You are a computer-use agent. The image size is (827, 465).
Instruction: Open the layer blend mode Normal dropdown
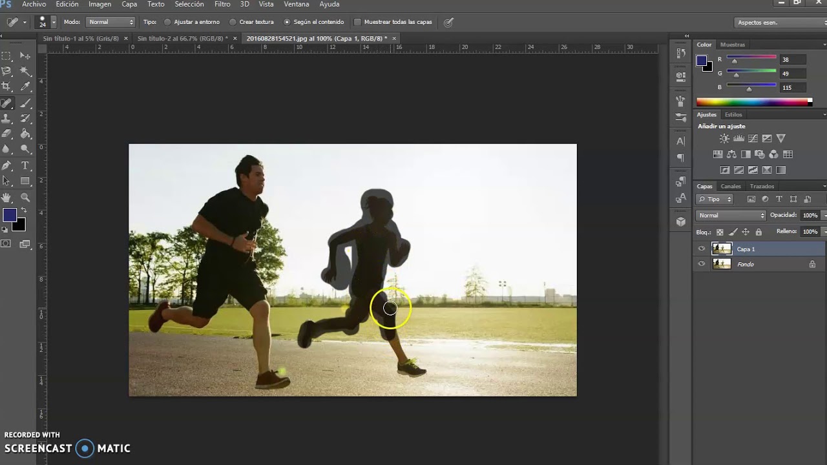[x=731, y=215]
